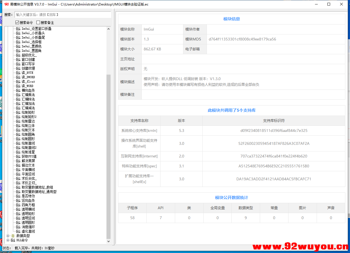Select the 描边文本 subroutine icon
The width and height of the screenshot is (350, 253).
tap(17, 165)
